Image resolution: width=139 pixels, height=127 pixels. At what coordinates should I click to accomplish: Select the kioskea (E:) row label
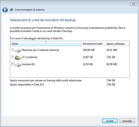pyautogui.click(x=28, y=64)
